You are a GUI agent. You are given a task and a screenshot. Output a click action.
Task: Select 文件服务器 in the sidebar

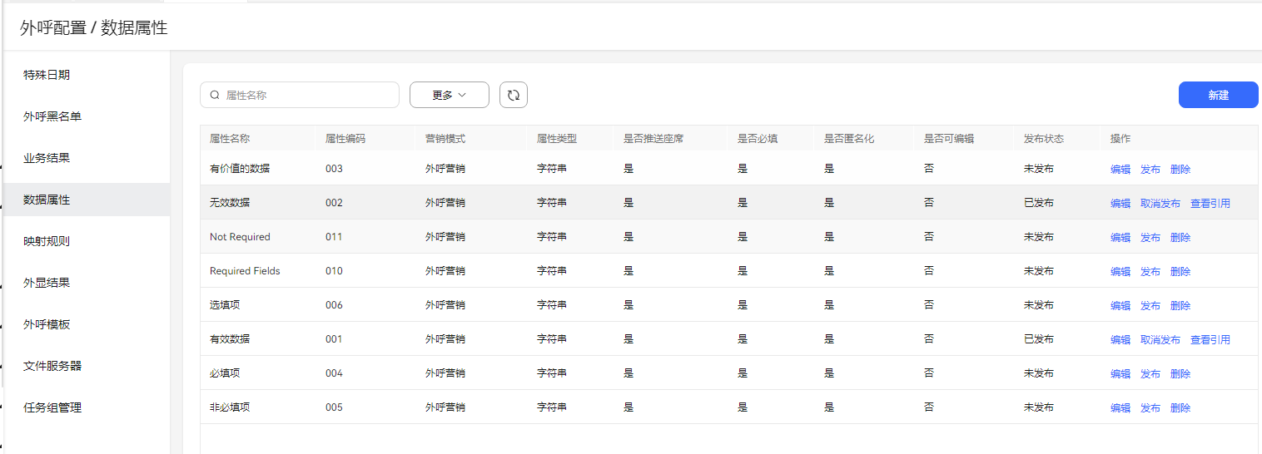point(87,366)
